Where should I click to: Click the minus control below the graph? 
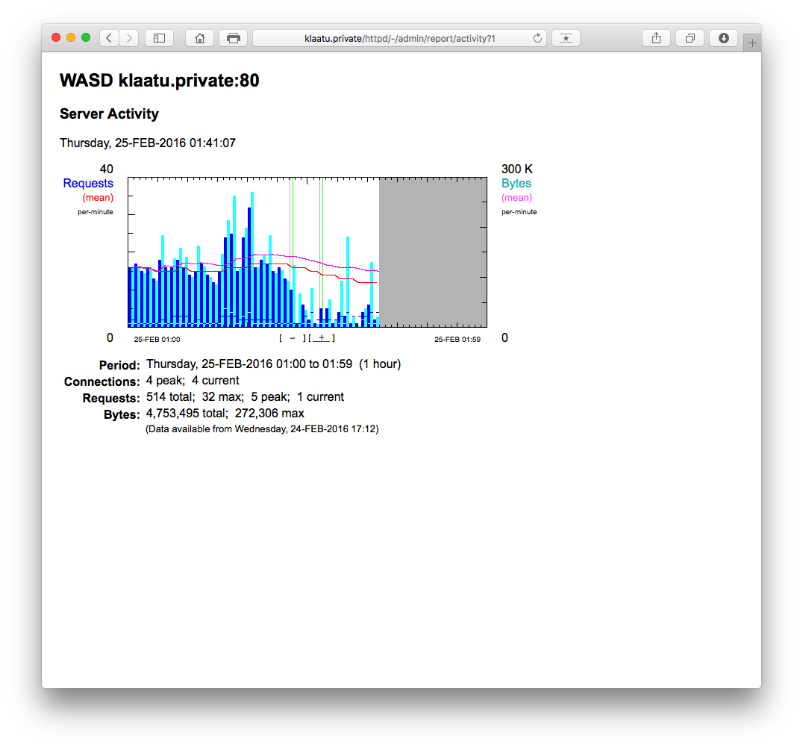click(x=293, y=338)
